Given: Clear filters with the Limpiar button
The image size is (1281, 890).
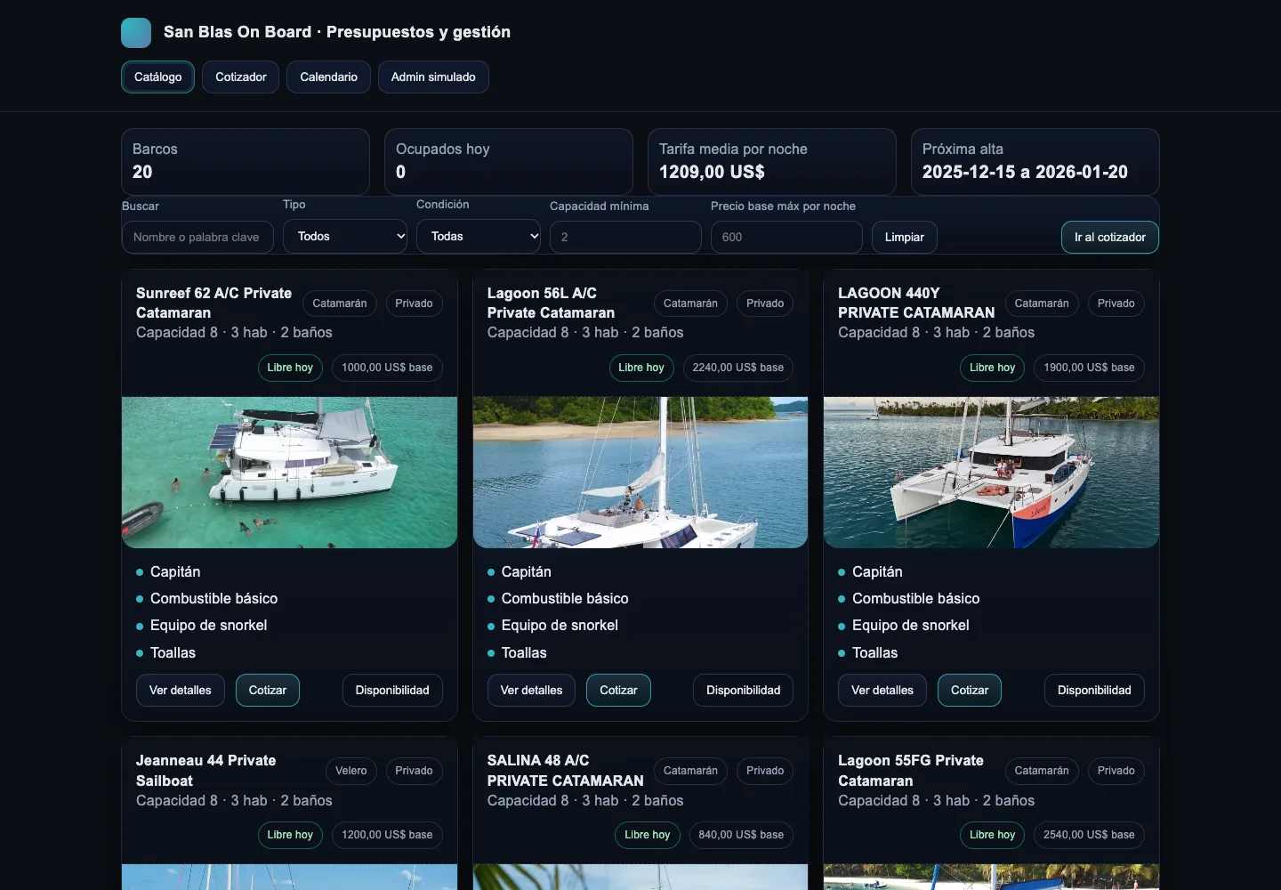Looking at the screenshot, I should [x=905, y=237].
